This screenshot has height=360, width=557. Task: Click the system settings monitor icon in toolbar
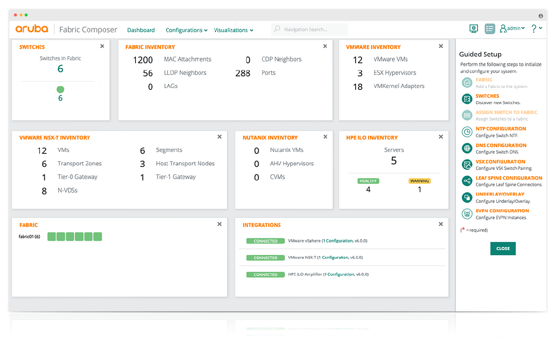point(473,28)
